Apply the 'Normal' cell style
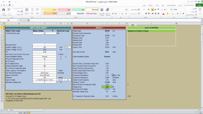This screenshot has width=203, height=114. [92, 9]
